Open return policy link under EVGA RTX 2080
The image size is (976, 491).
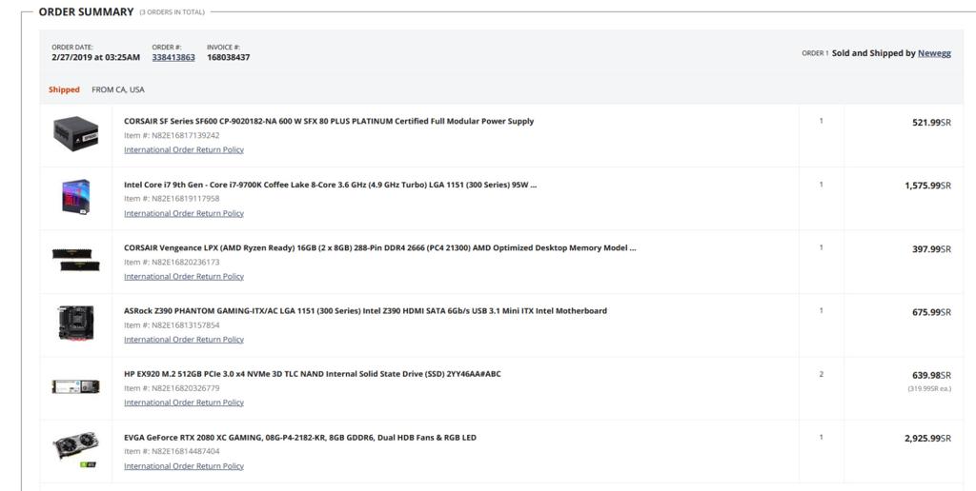184,466
